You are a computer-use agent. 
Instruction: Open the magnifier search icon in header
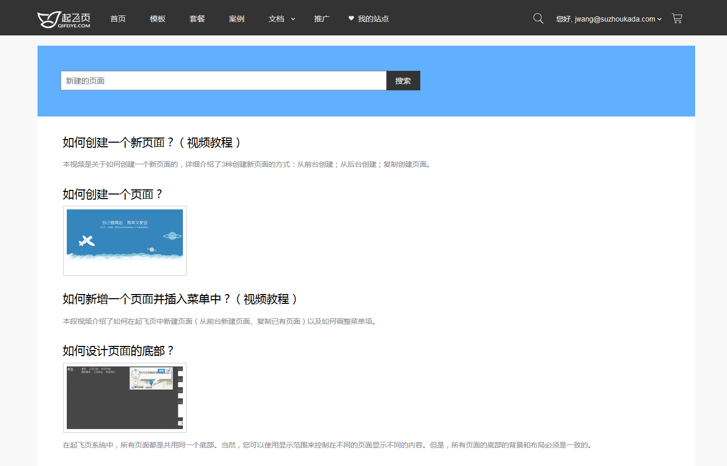pyautogui.click(x=538, y=18)
